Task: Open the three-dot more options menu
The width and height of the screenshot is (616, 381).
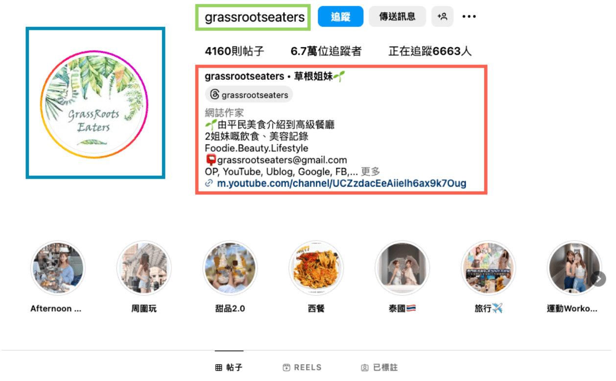Action: [469, 17]
